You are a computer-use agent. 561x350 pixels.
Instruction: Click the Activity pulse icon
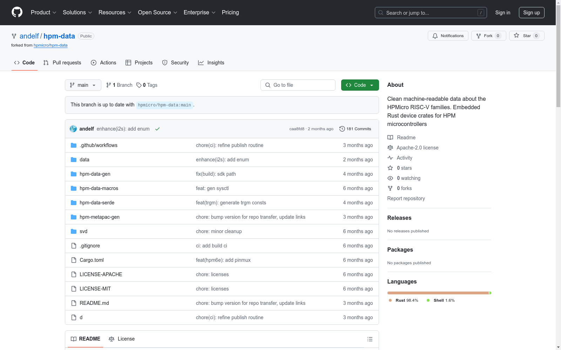[390, 158]
